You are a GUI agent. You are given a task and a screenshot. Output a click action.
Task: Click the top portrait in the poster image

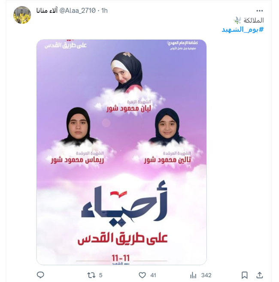pyautogui.click(x=127, y=72)
